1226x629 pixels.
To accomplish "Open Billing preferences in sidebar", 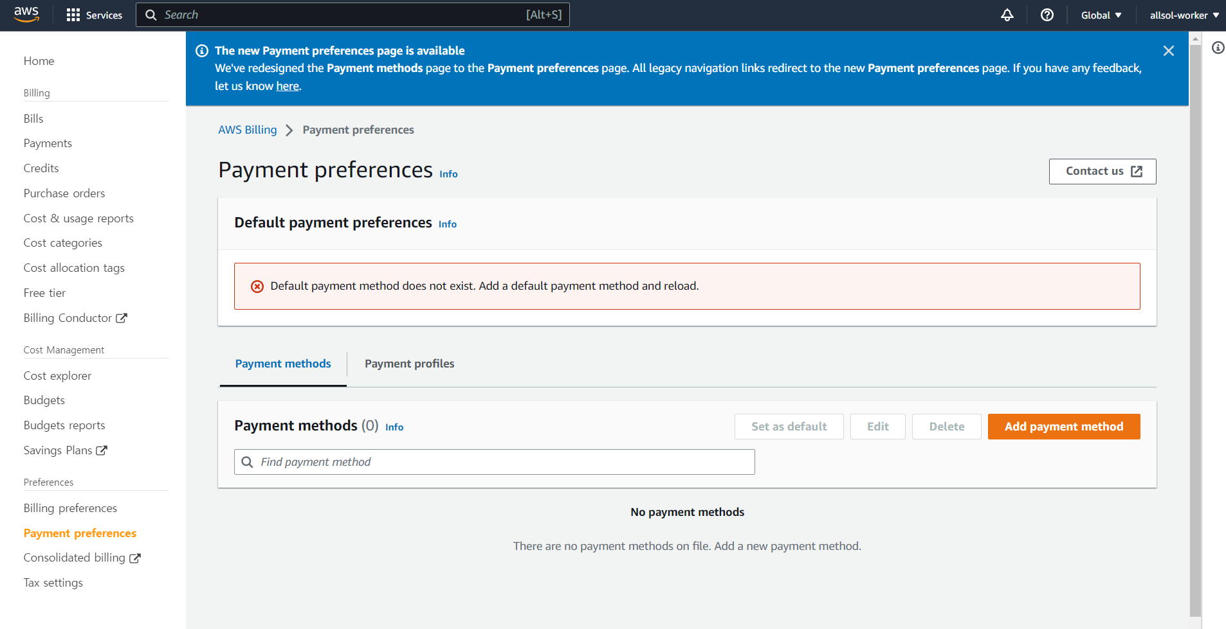I will click(70, 508).
